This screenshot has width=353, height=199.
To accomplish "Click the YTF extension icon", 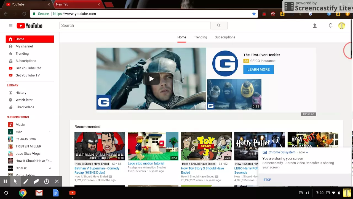I will (x=273, y=14).
